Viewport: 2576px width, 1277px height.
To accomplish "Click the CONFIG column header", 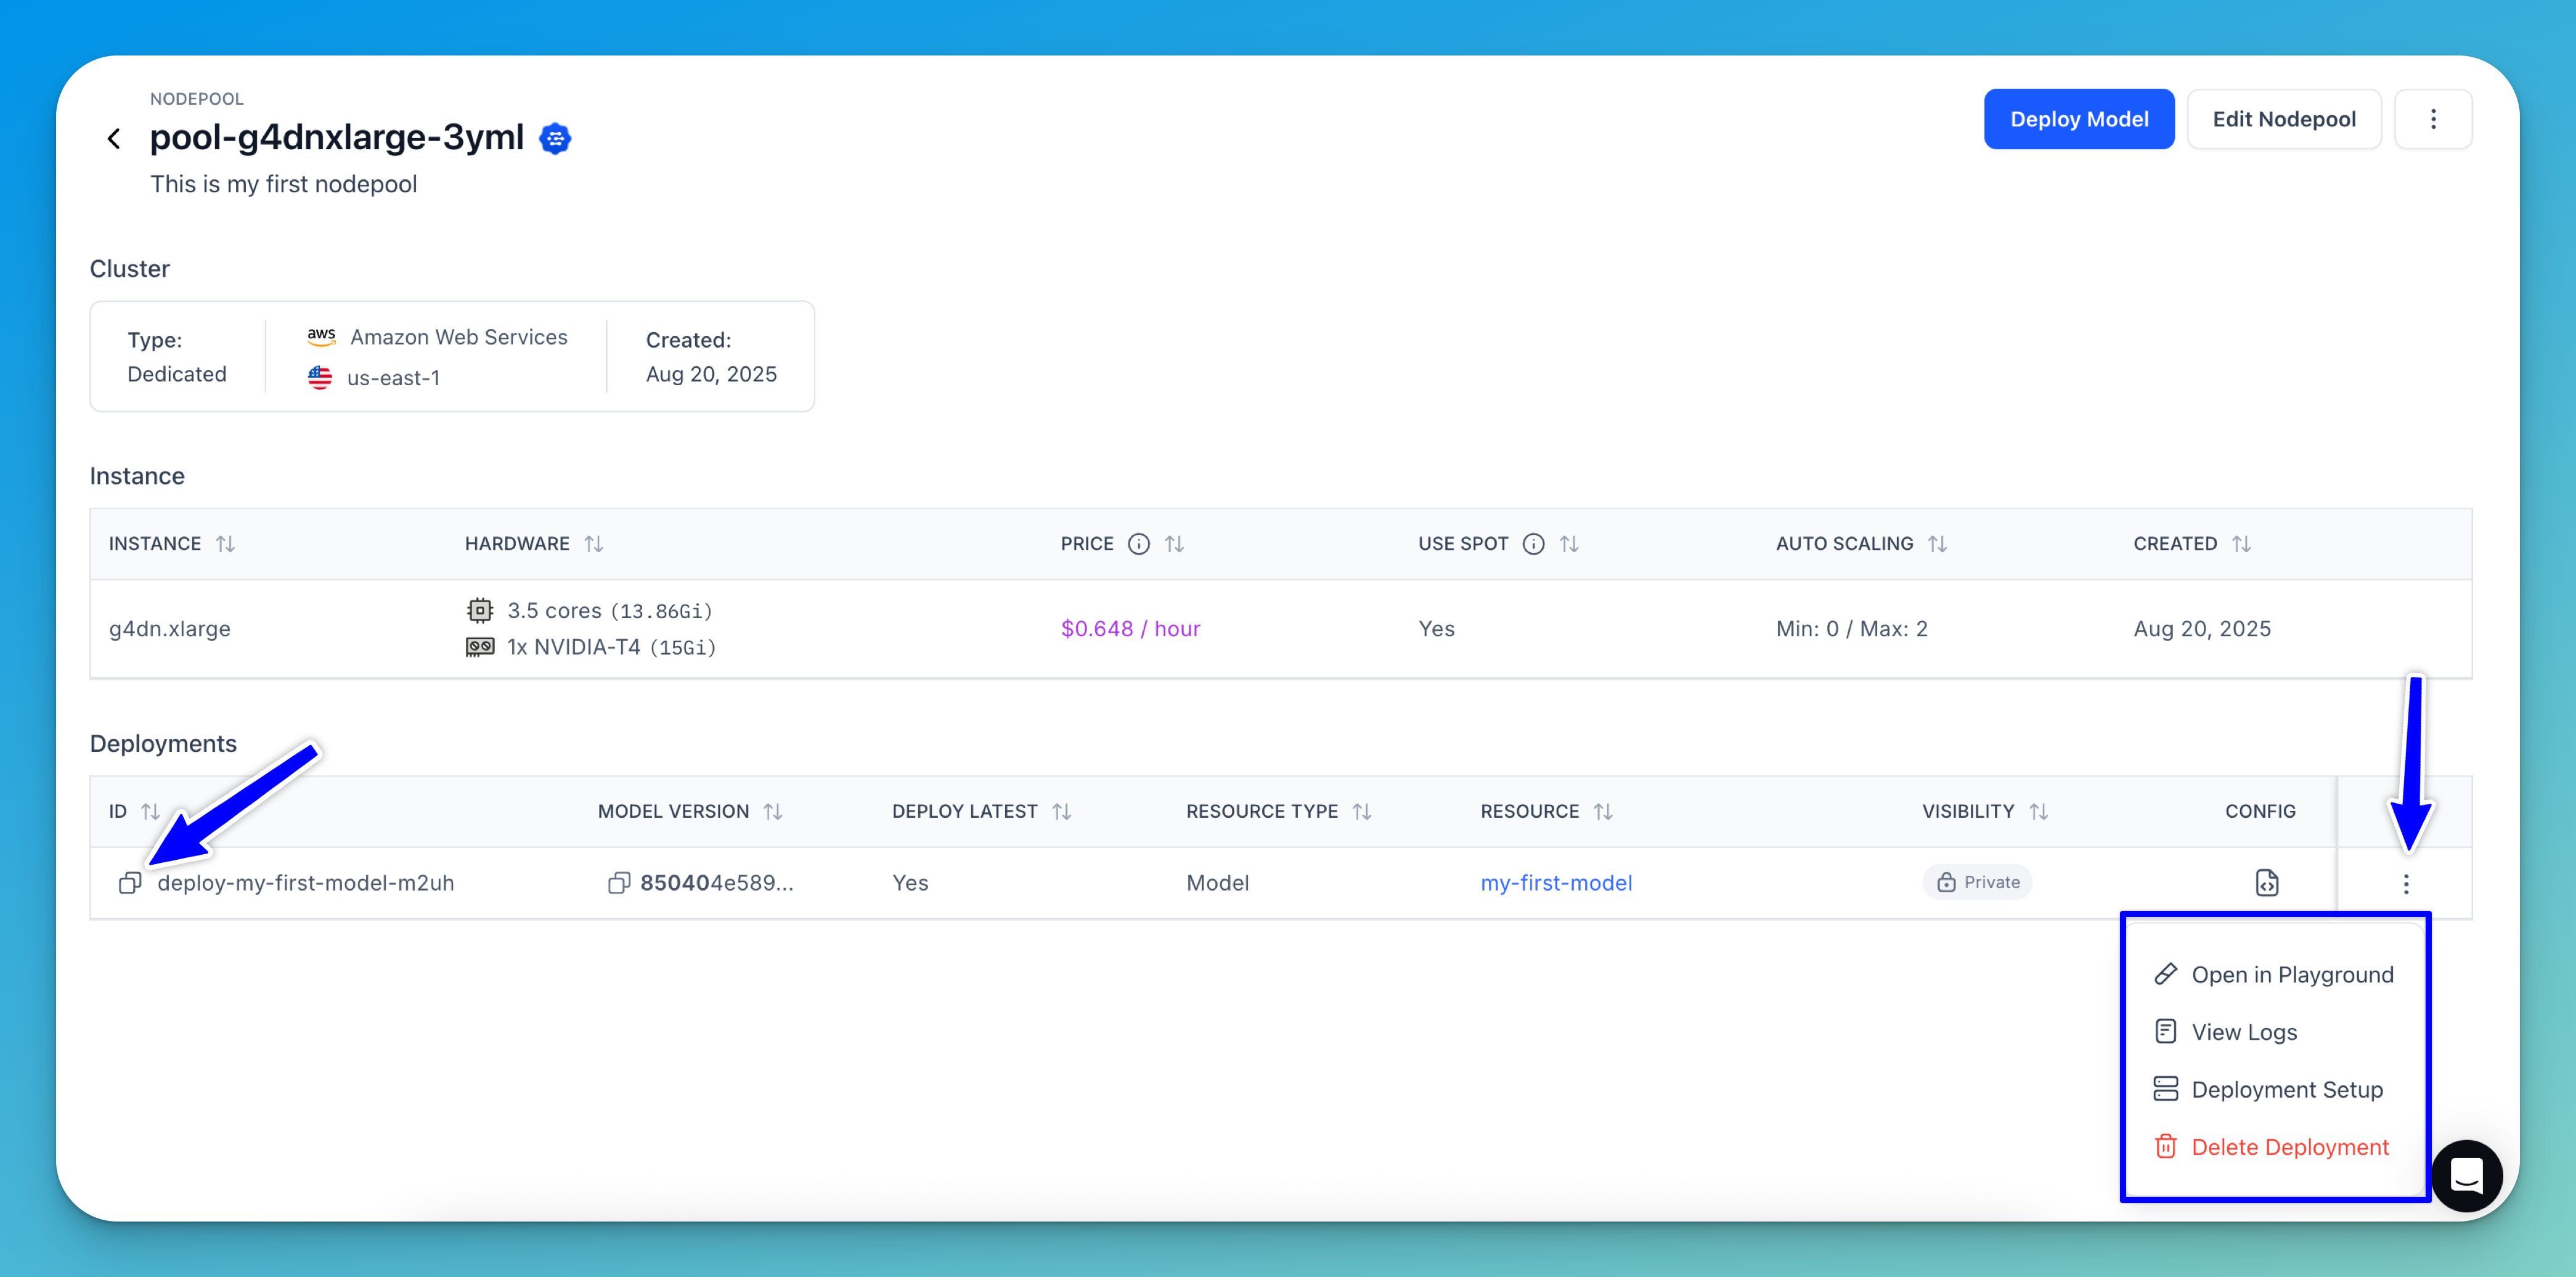I will 2260,812.
